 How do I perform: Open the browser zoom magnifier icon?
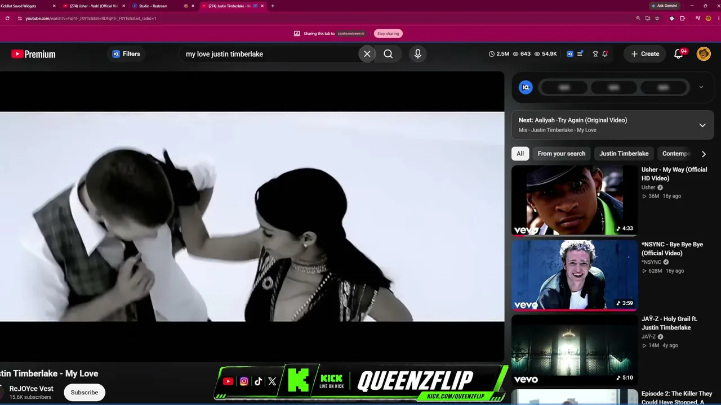point(638,18)
